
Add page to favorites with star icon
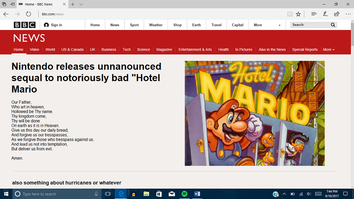coord(298,14)
